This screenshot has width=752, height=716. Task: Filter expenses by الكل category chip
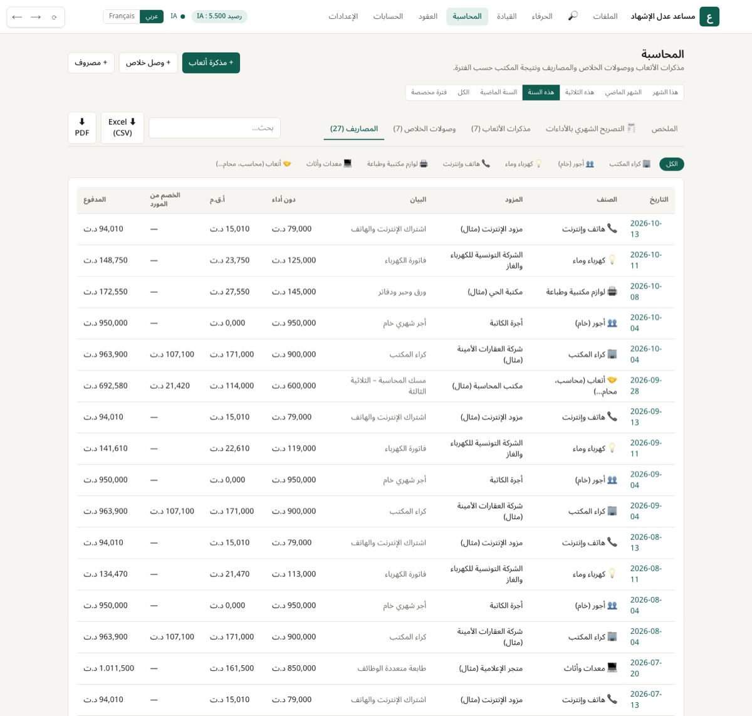[671, 164]
